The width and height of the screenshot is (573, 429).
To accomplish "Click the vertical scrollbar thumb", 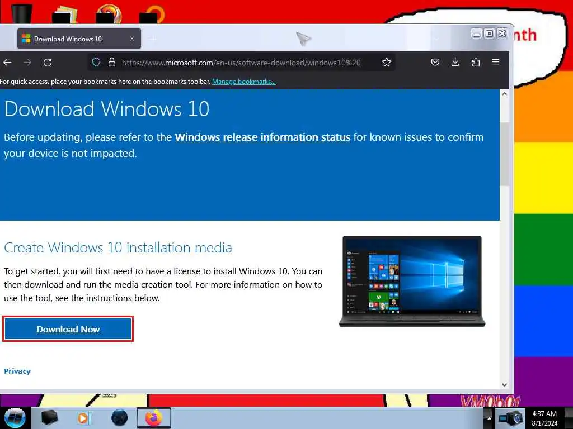I will tap(504, 154).
